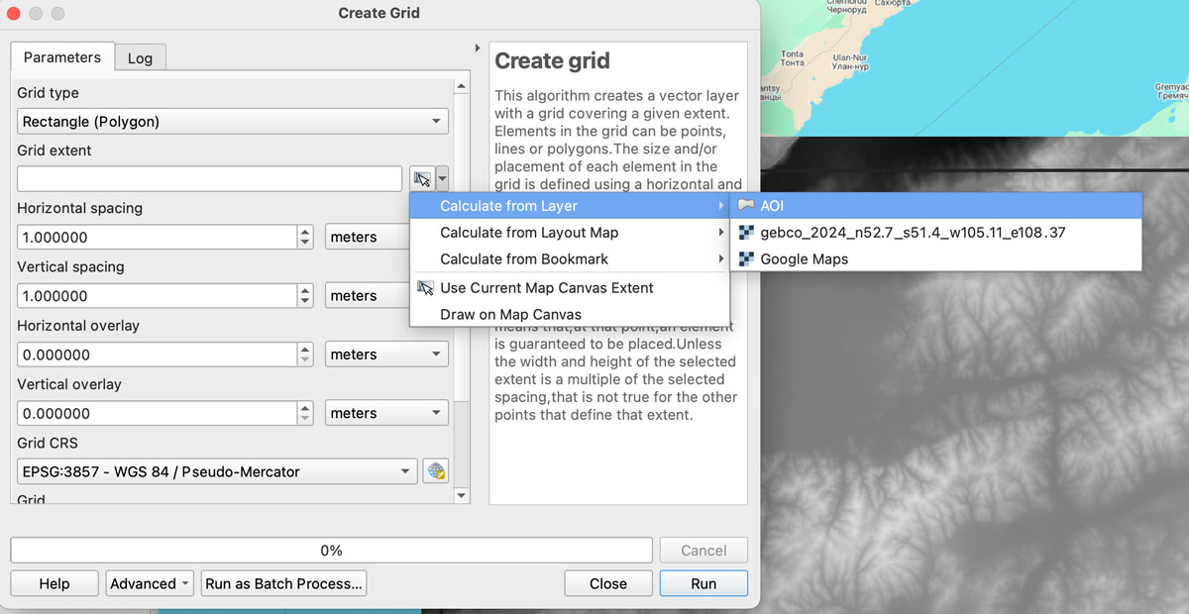Open the Vertical overlay units dropdown
The height and width of the screenshot is (614, 1189).
386,413
